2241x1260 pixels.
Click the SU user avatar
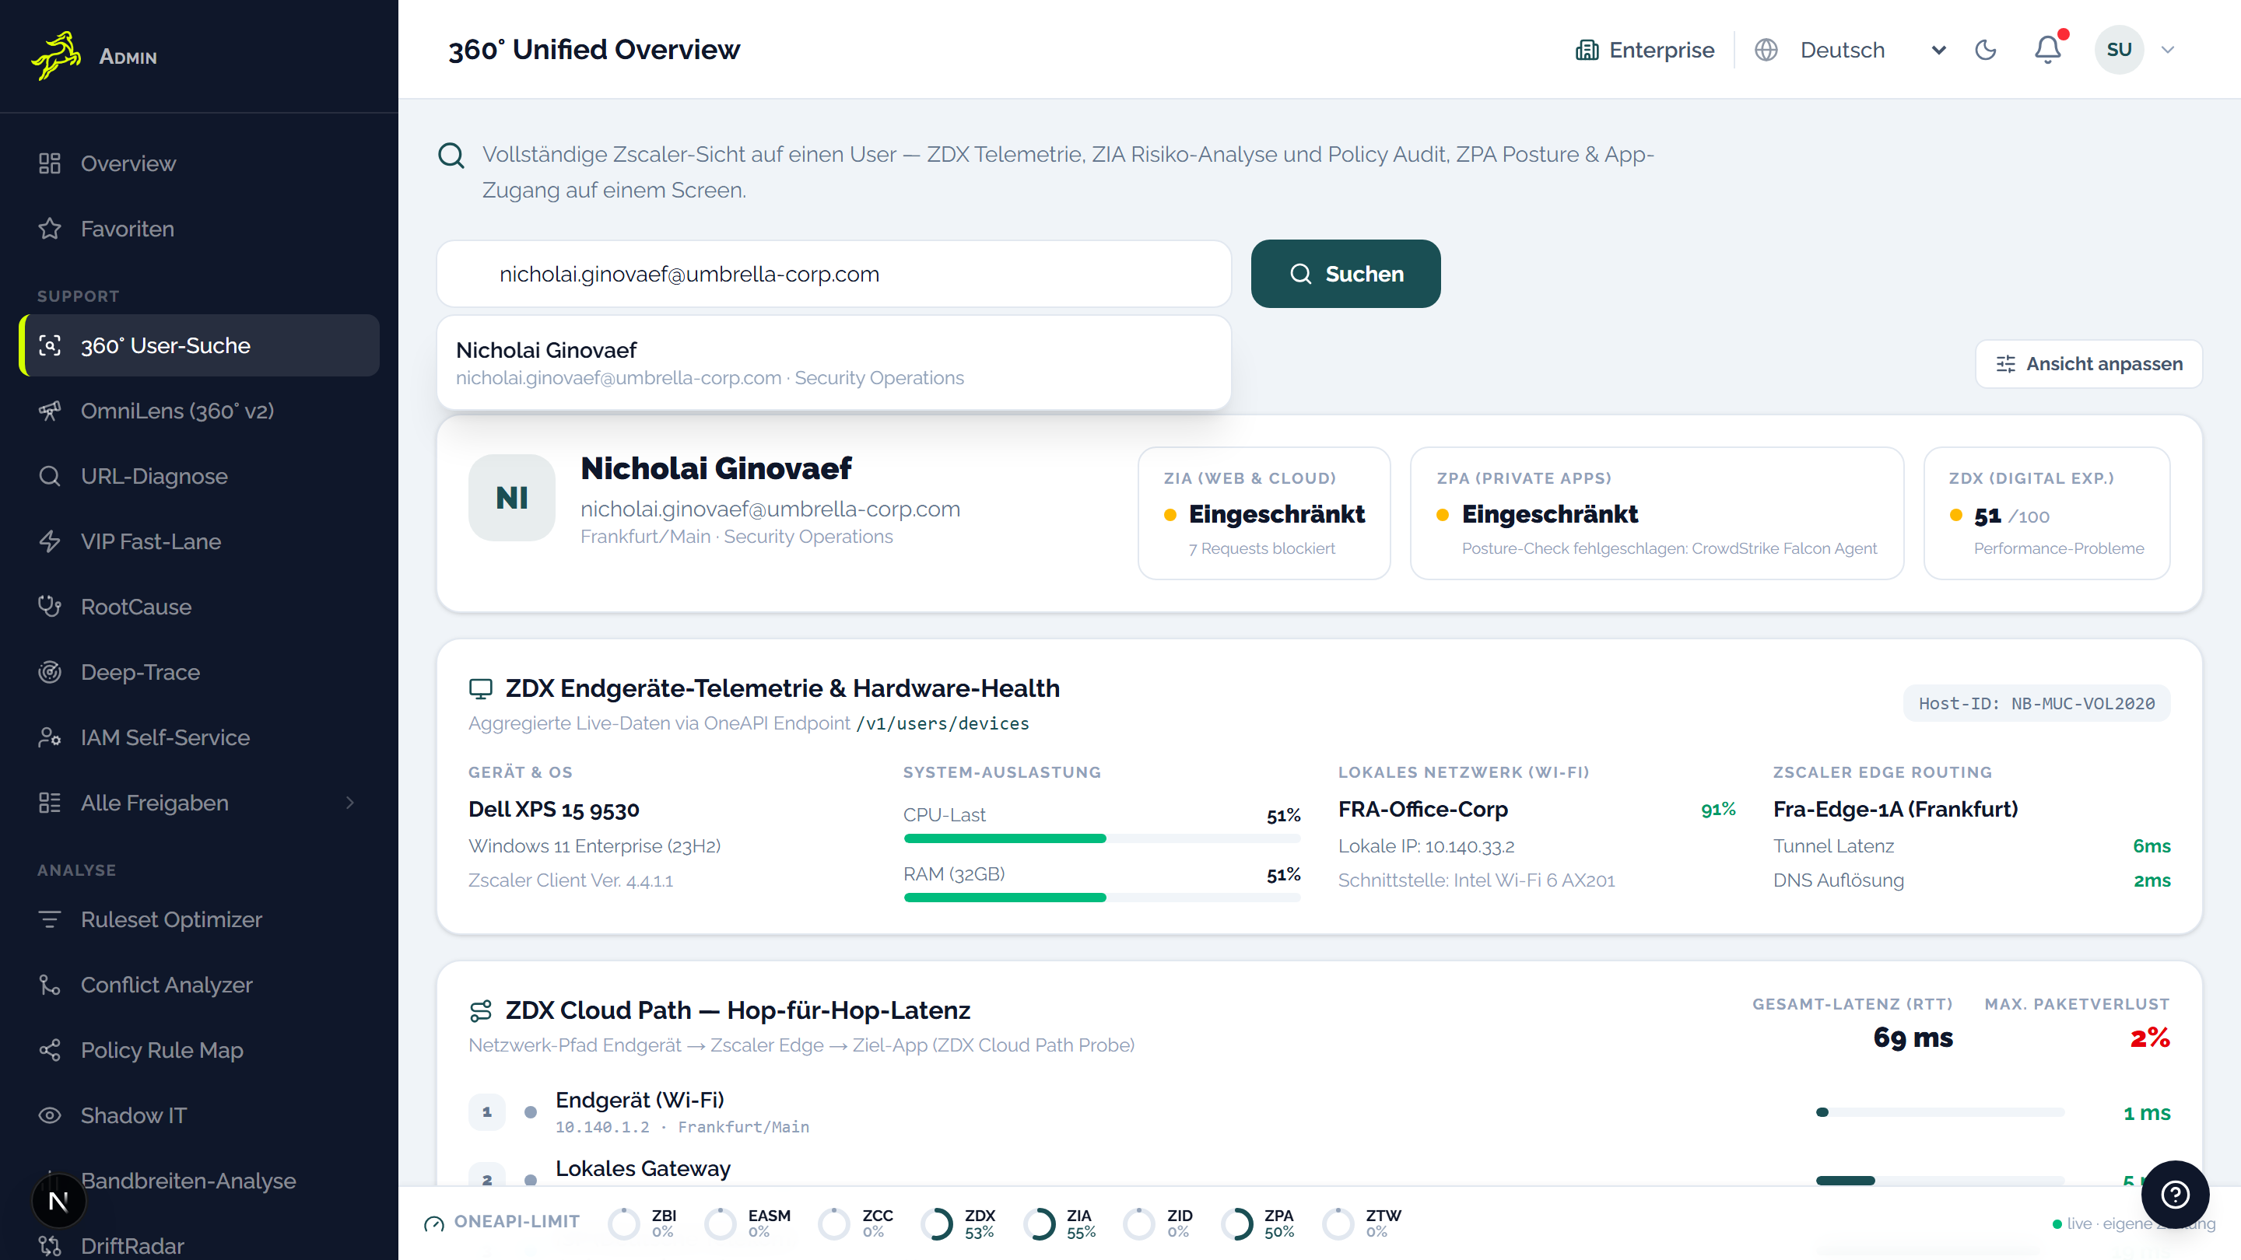click(x=2119, y=50)
